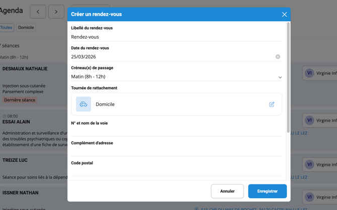
Task: Edit the Domicile tournée de rattachement
Action: click(x=272, y=104)
